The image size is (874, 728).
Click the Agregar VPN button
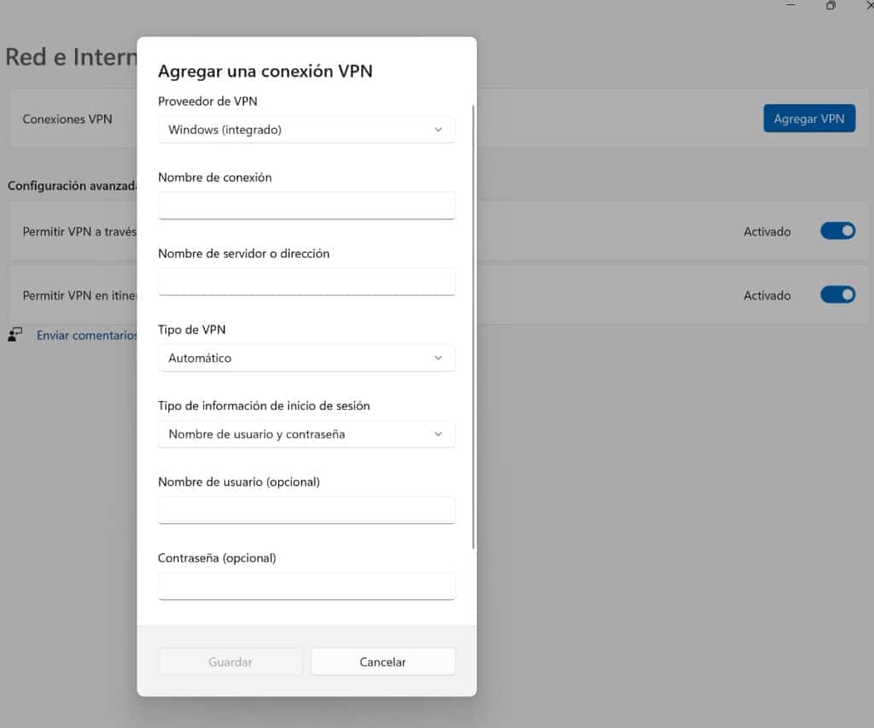pos(809,118)
